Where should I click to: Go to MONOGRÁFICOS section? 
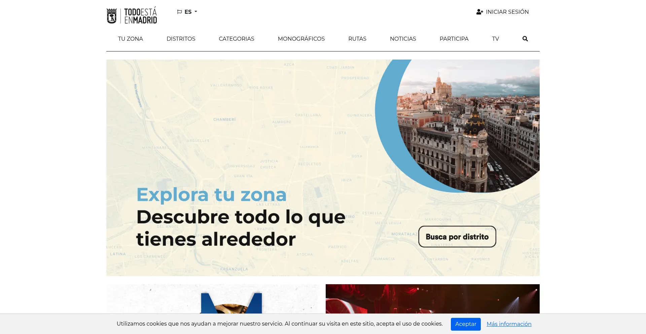pyautogui.click(x=301, y=39)
